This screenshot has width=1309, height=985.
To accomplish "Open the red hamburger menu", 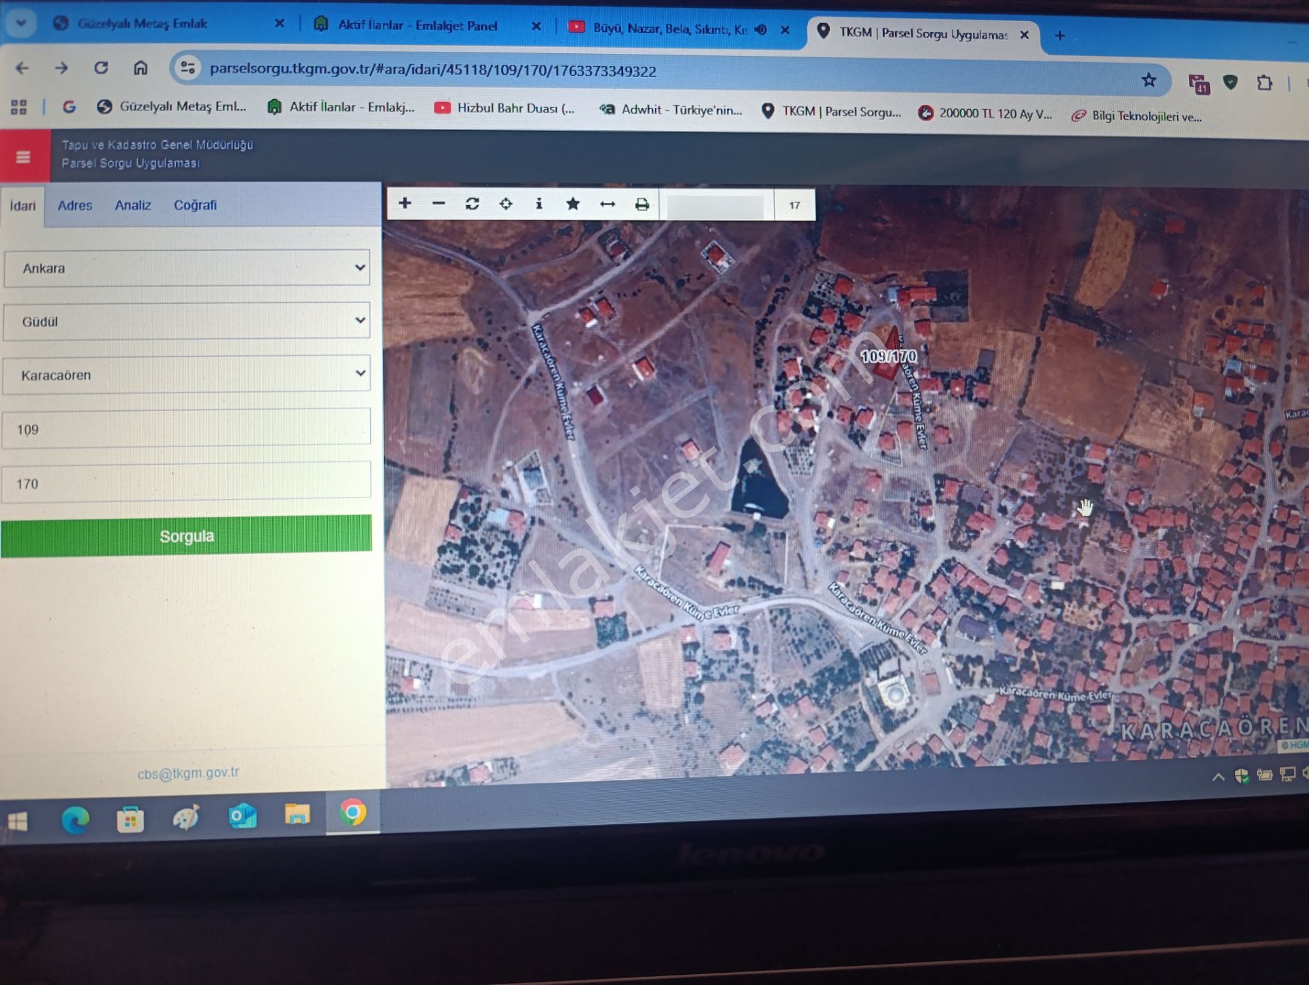I will pos(23,157).
